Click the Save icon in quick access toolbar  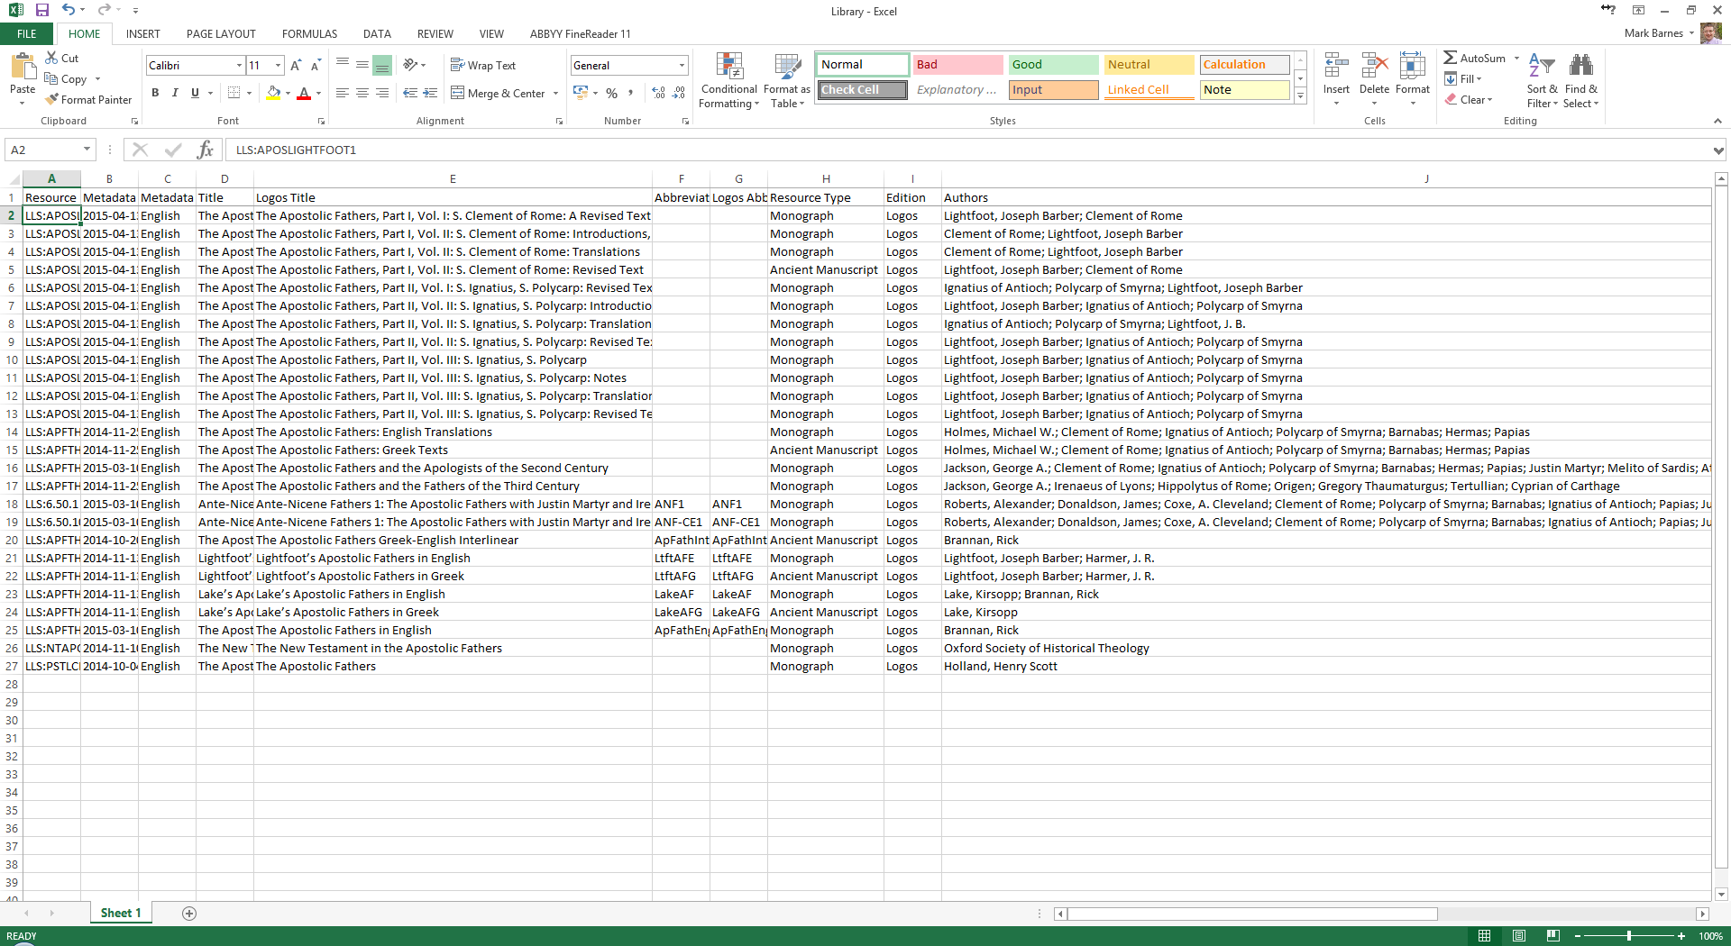41,10
